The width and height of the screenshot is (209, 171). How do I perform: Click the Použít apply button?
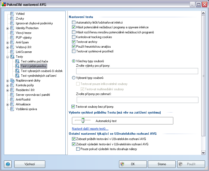tap(191, 164)
